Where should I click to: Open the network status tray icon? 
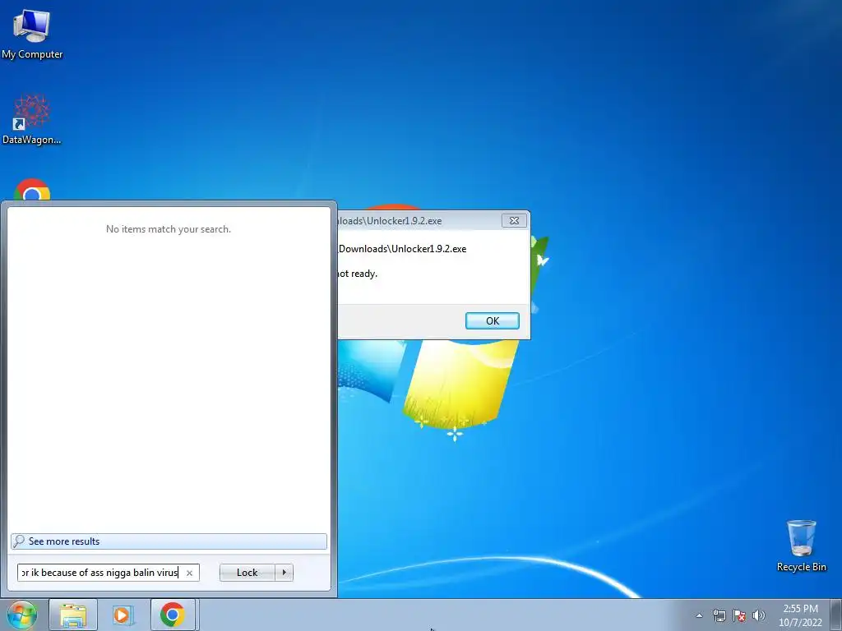[719, 615]
